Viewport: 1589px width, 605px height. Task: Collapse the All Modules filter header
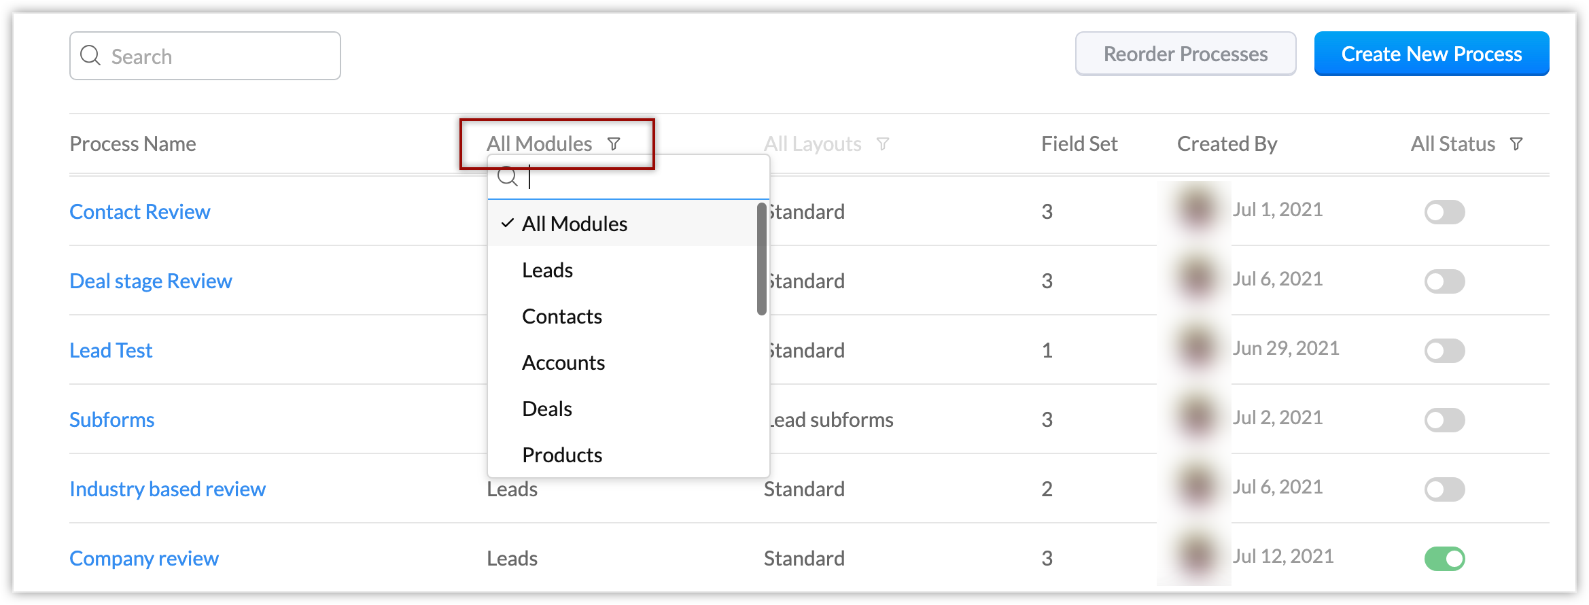(x=540, y=144)
